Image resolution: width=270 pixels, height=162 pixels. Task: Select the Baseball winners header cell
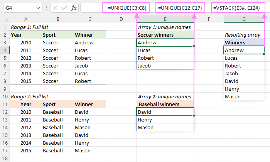coord(165,104)
